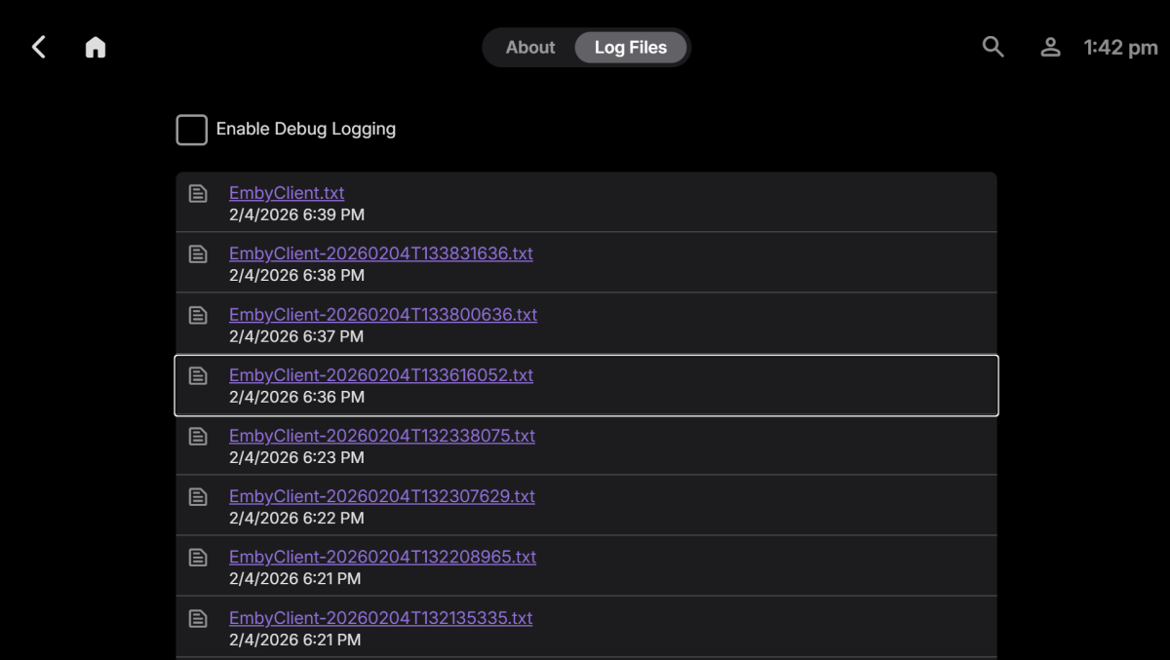
Task: Click the clock showing 1:42 pm
Action: coord(1118,46)
